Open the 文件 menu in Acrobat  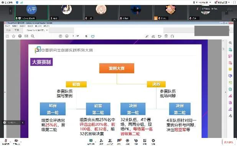[7, 26]
